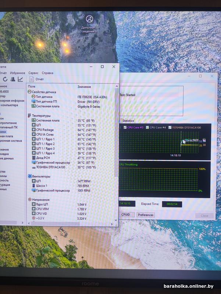Click the Preferences button

[146, 215]
